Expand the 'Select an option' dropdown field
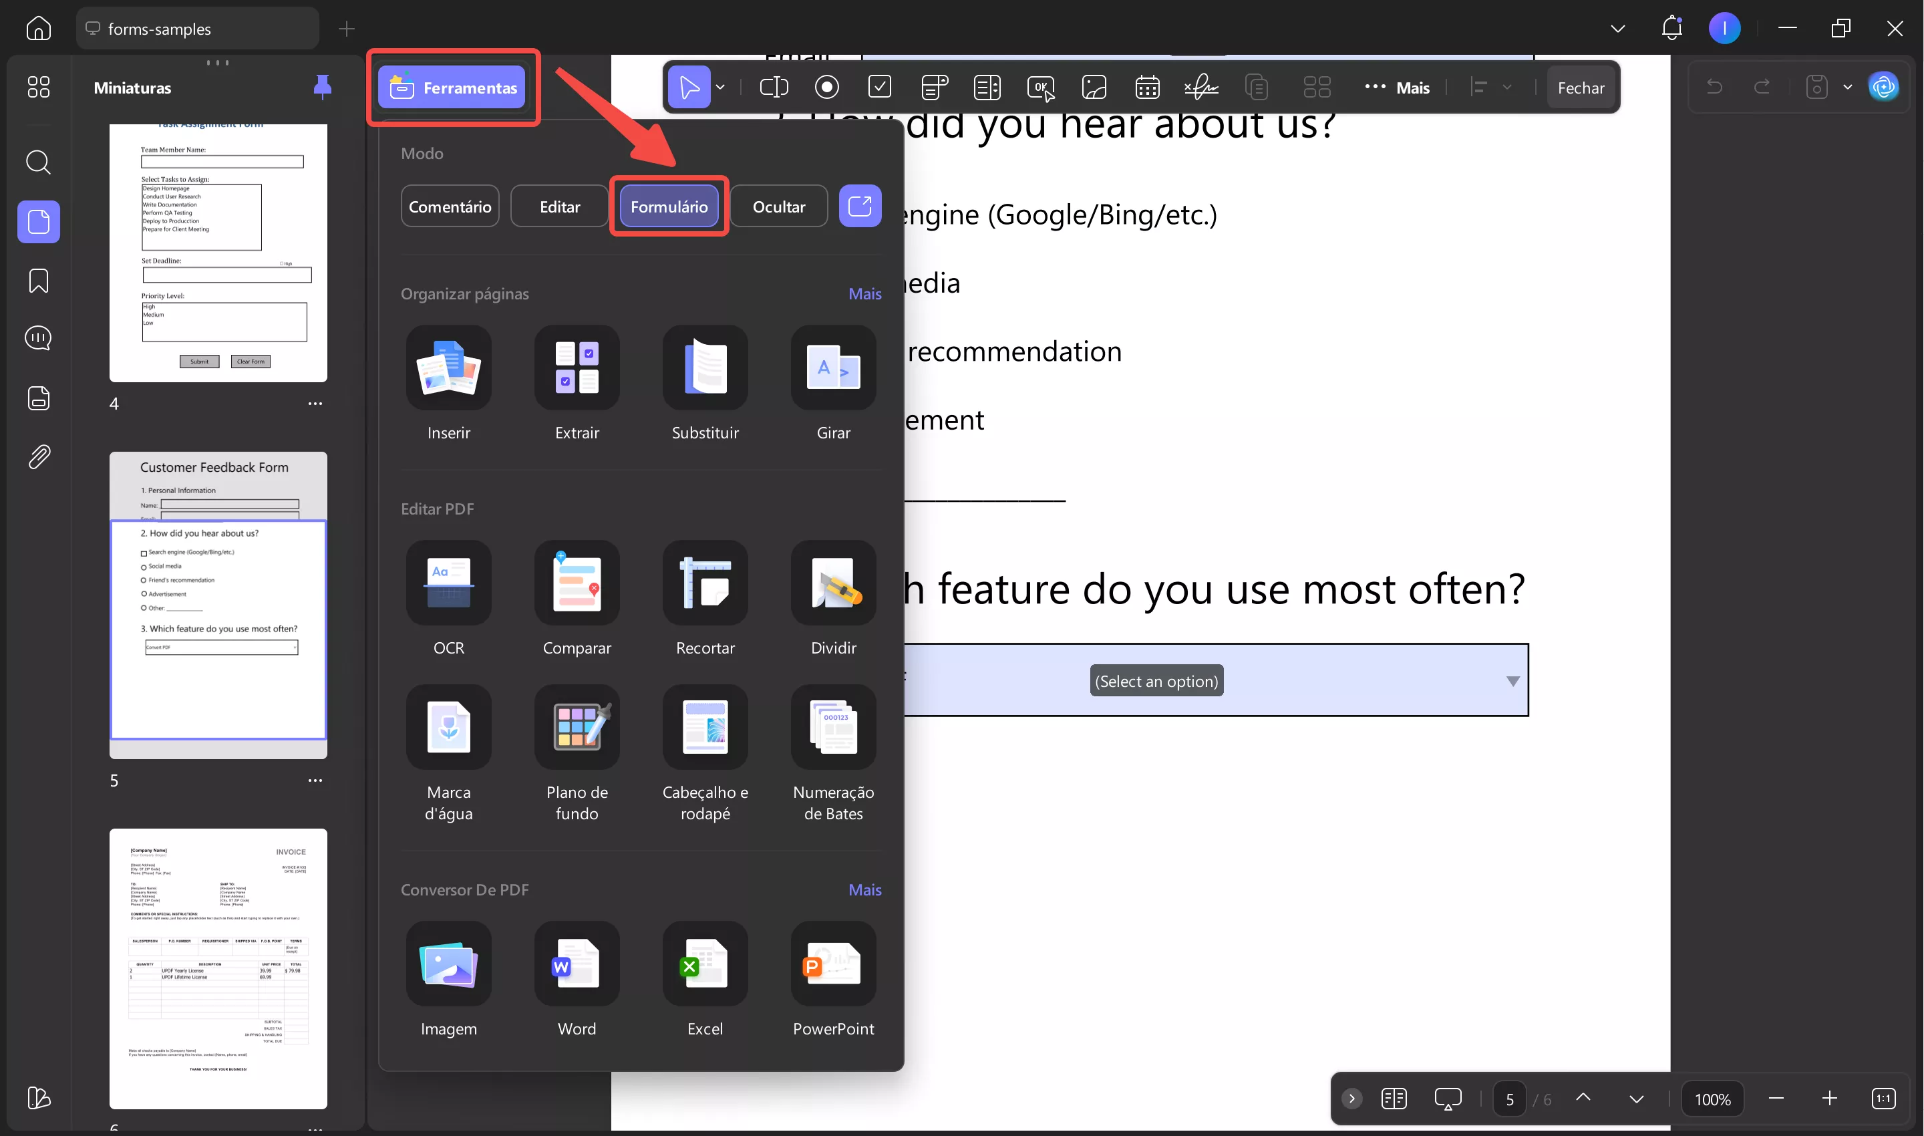Viewport: 1924px width, 1136px height. coord(1512,682)
